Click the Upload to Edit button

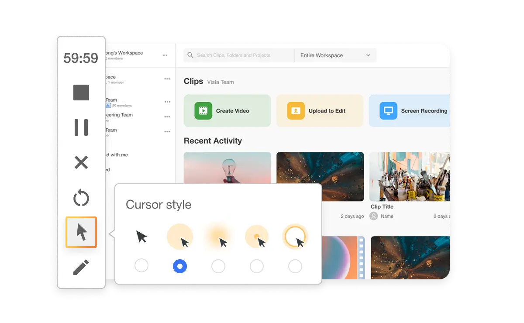[x=320, y=110]
